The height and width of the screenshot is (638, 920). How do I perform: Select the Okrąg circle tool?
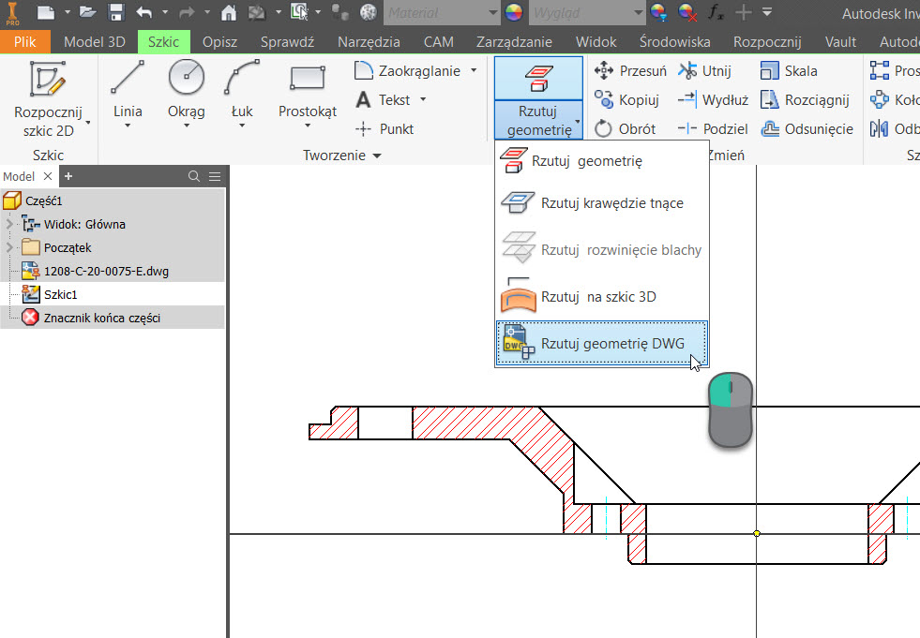186,90
